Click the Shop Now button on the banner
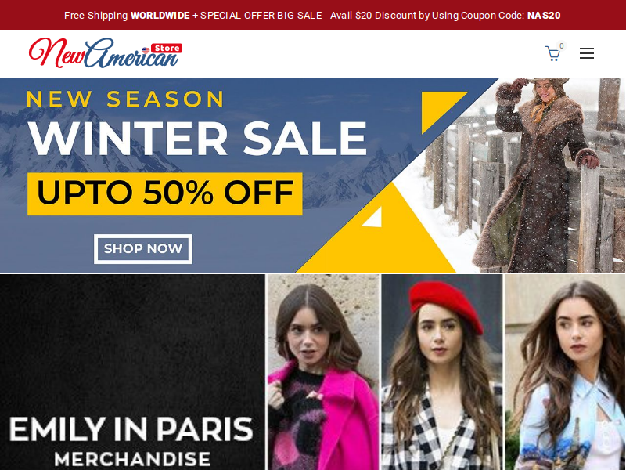 [x=143, y=248]
